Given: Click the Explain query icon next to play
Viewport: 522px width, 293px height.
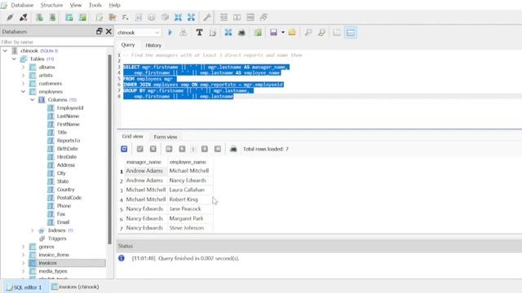Looking at the screenshot, I should [183, 33].
